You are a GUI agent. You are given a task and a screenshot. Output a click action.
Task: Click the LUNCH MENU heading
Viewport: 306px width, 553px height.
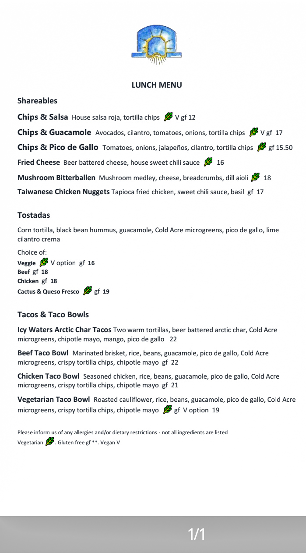(x=157, y=85)
